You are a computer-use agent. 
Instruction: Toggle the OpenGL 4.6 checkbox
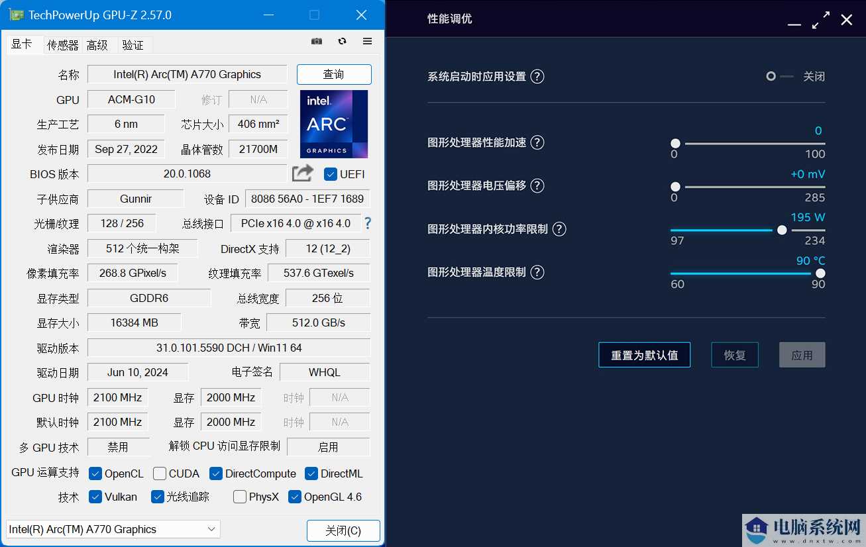click(295, 497)
